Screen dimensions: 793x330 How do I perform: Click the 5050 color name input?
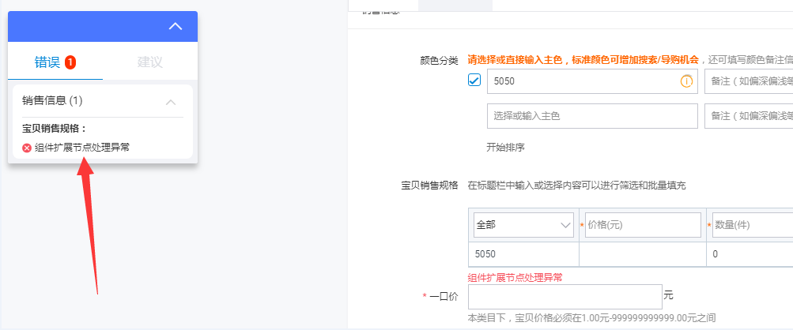(x=592, y=81)
